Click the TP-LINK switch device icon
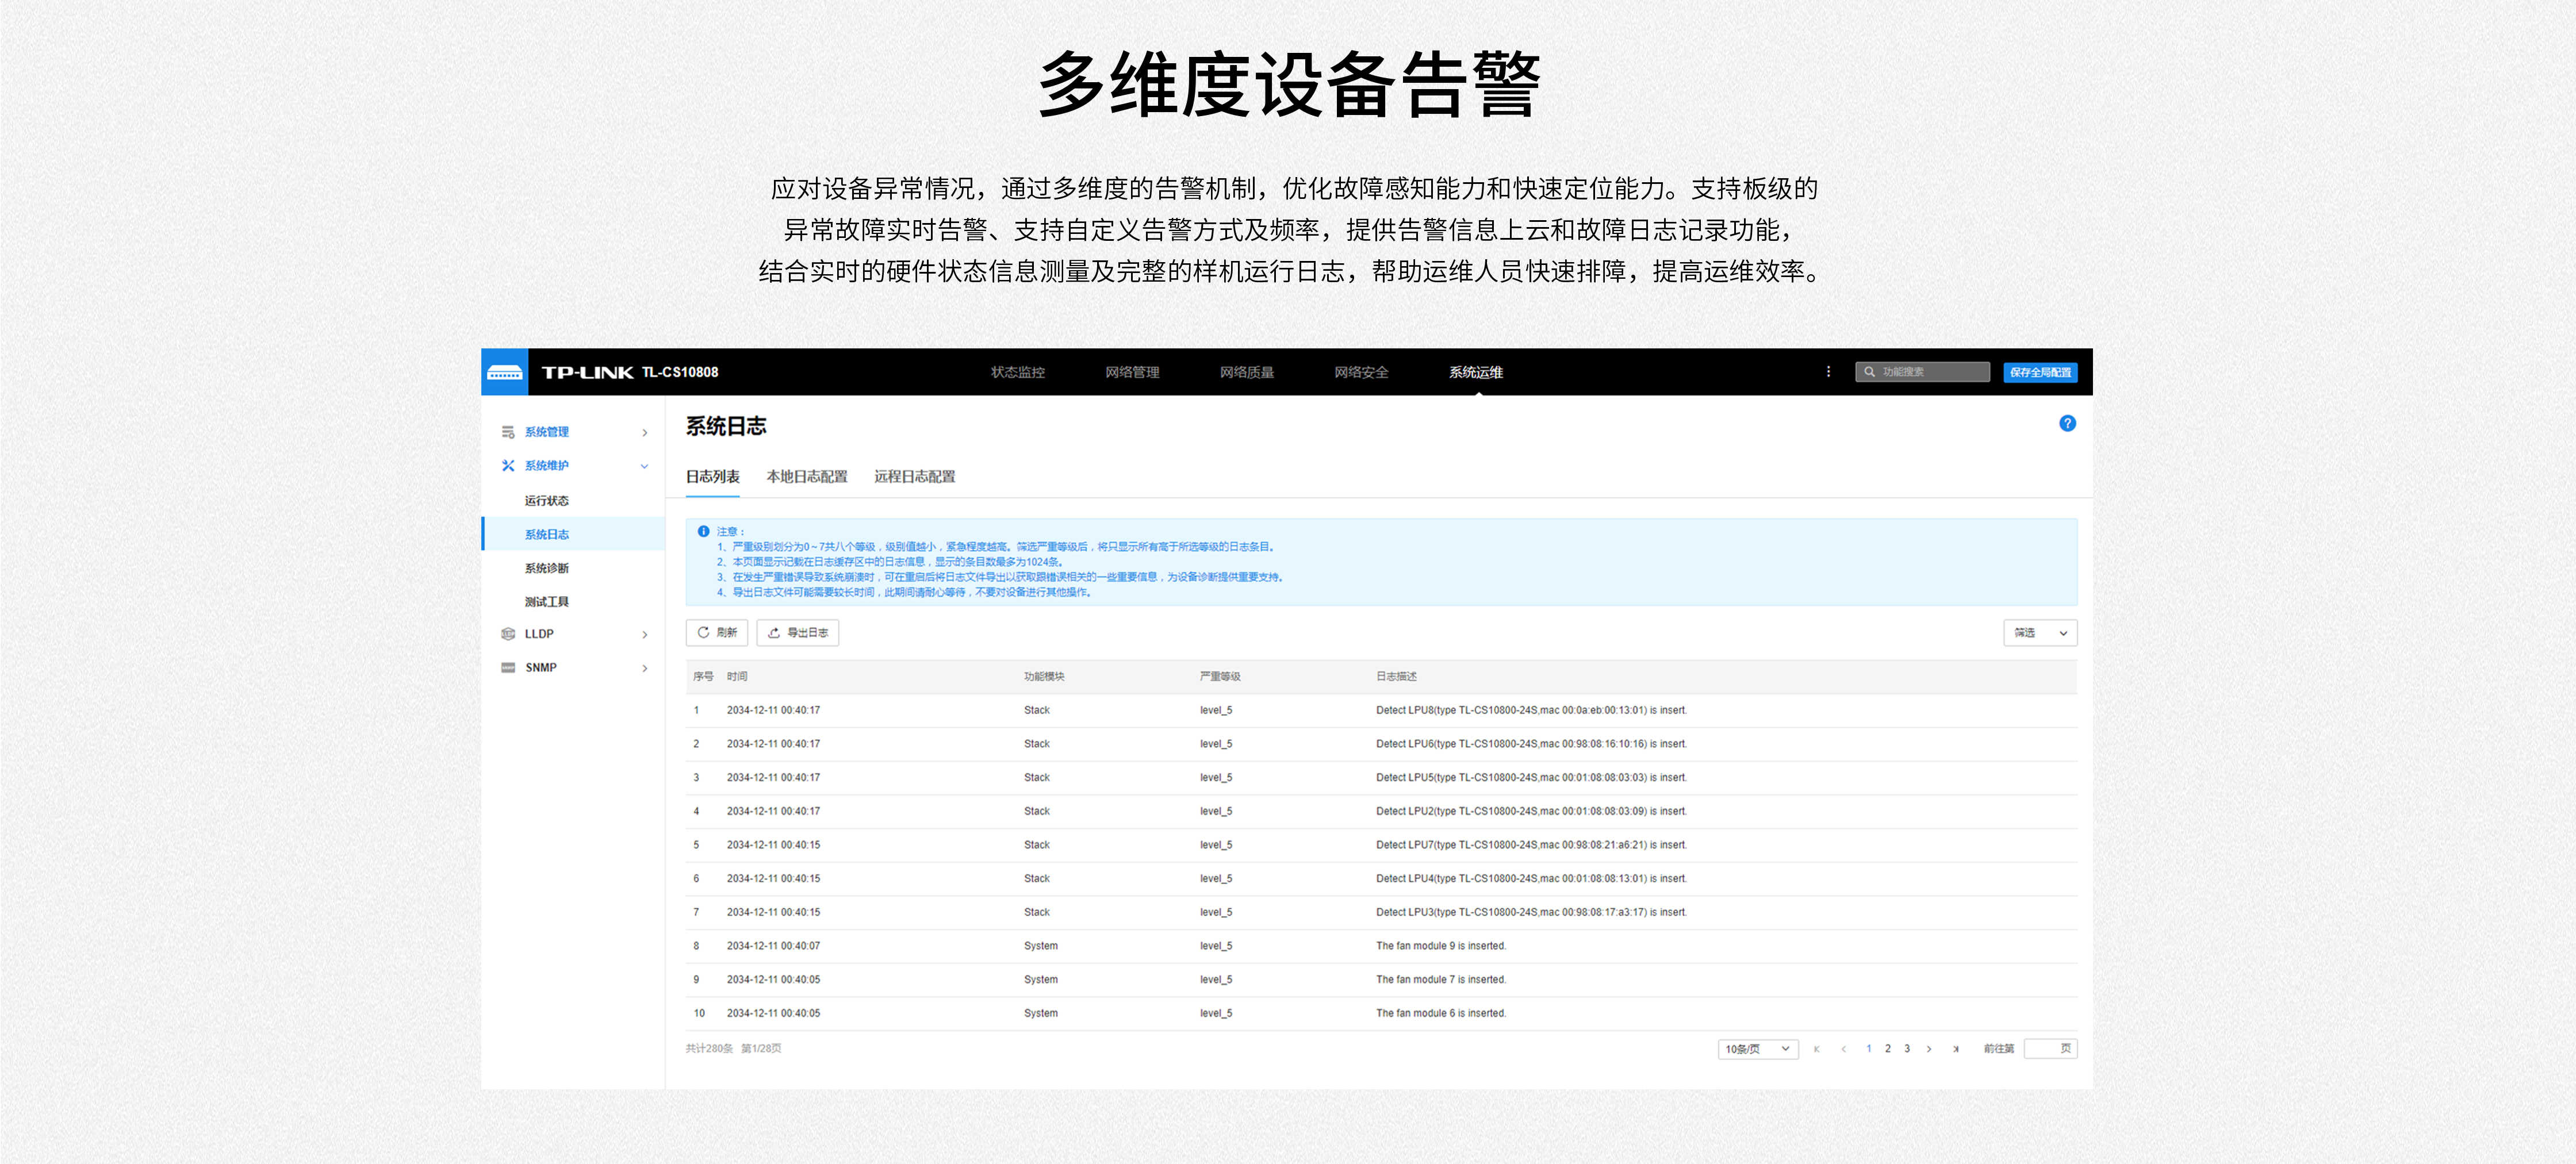 click(x=504, y=372)
